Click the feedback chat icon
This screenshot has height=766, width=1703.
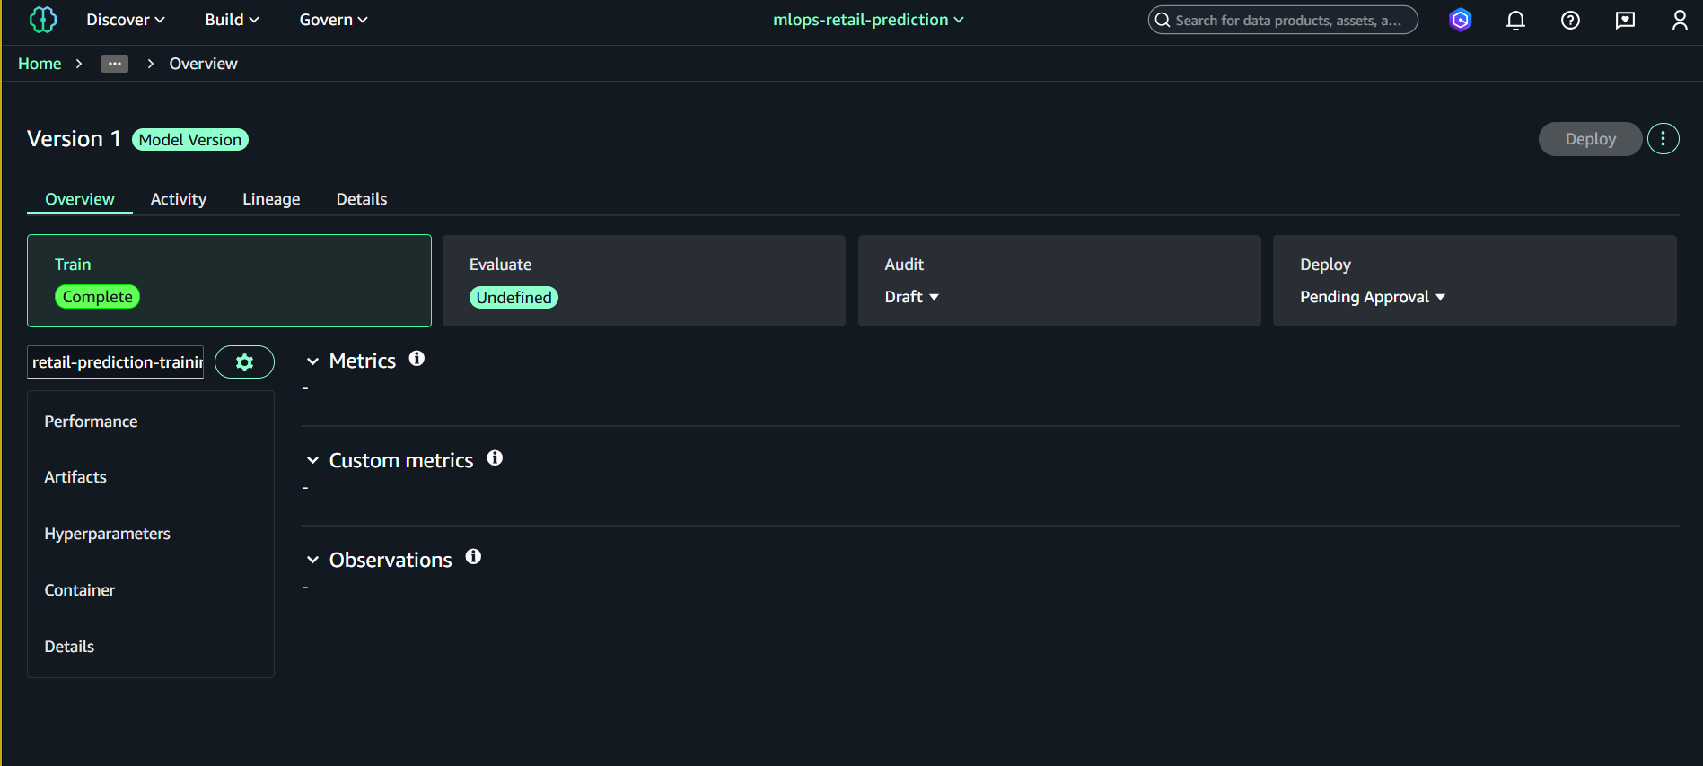[1625, 20]
